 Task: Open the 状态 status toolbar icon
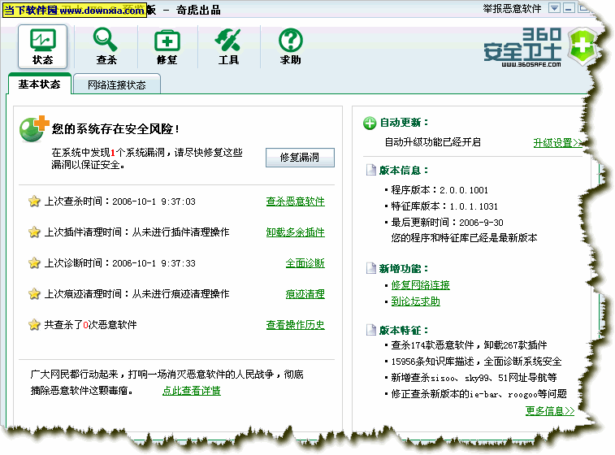(42, 46)
